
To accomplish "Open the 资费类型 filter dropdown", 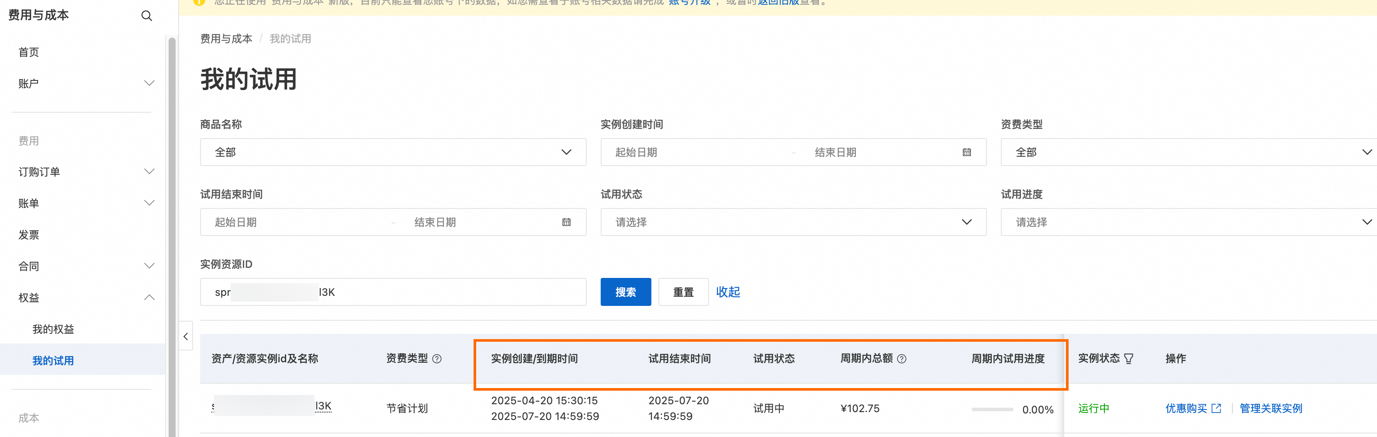I will tap(1189, 153).
